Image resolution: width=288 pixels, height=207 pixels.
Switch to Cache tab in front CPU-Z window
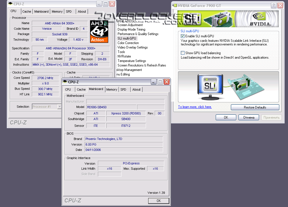[x=81, y=89]
